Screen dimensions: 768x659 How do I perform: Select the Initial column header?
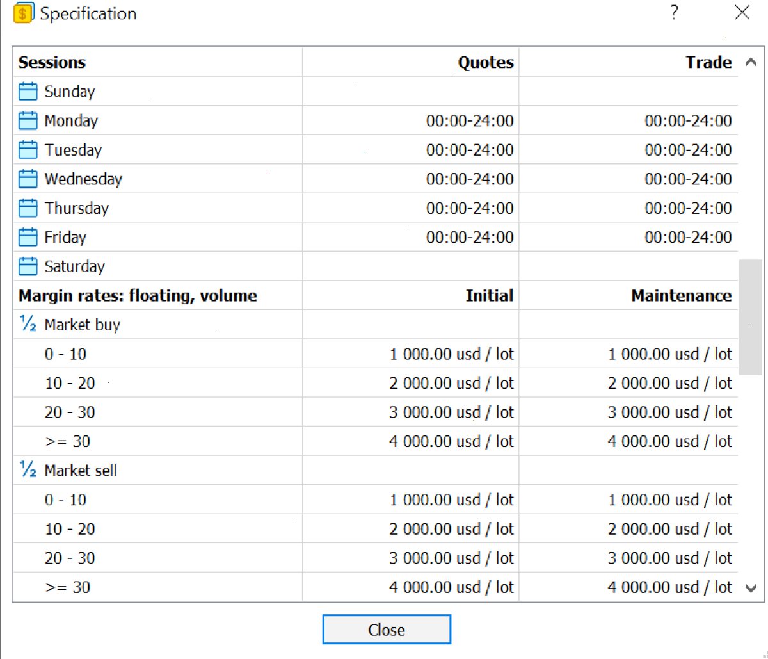pos(490,295)
